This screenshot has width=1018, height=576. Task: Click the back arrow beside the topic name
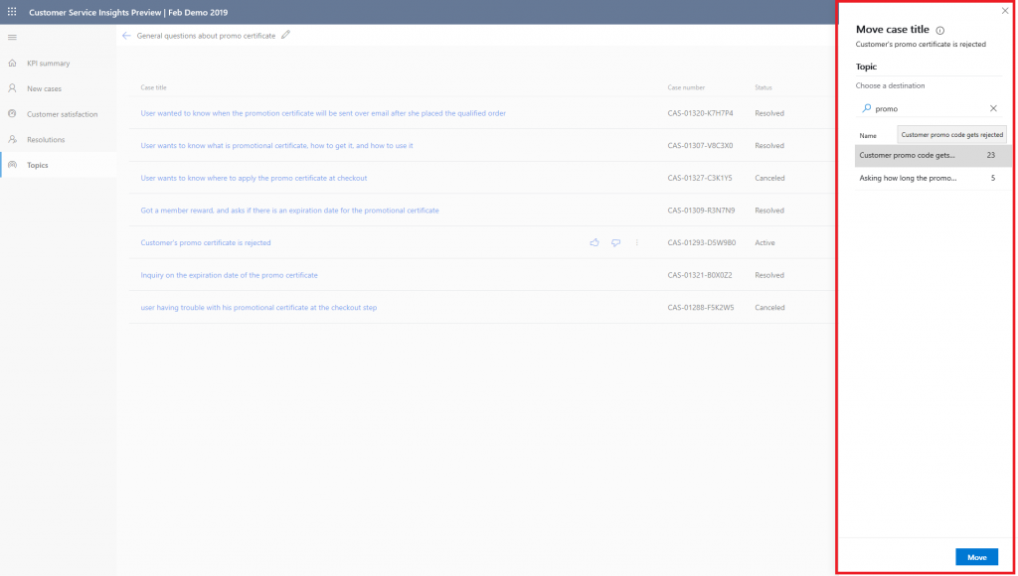coord(126,33)
